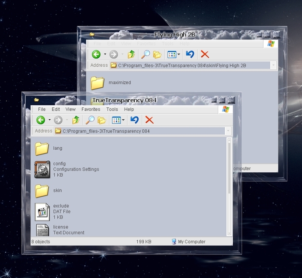The width and height of the screenshot is (302, 278).
Task: Open Views dropdown arrow in TrueTransparency 084 window
Action: click(123, 120)
